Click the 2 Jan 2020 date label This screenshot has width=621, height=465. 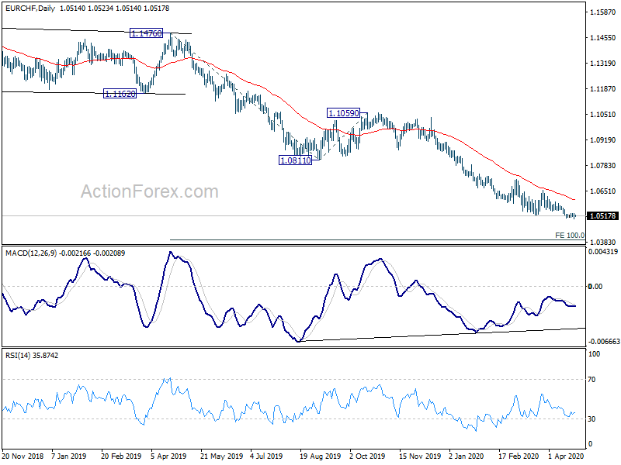point(466,456)
